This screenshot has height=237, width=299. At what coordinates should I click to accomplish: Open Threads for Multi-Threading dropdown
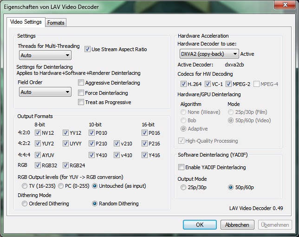45,55
